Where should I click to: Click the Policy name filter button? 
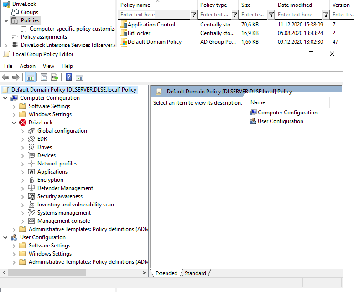(193, 15)
